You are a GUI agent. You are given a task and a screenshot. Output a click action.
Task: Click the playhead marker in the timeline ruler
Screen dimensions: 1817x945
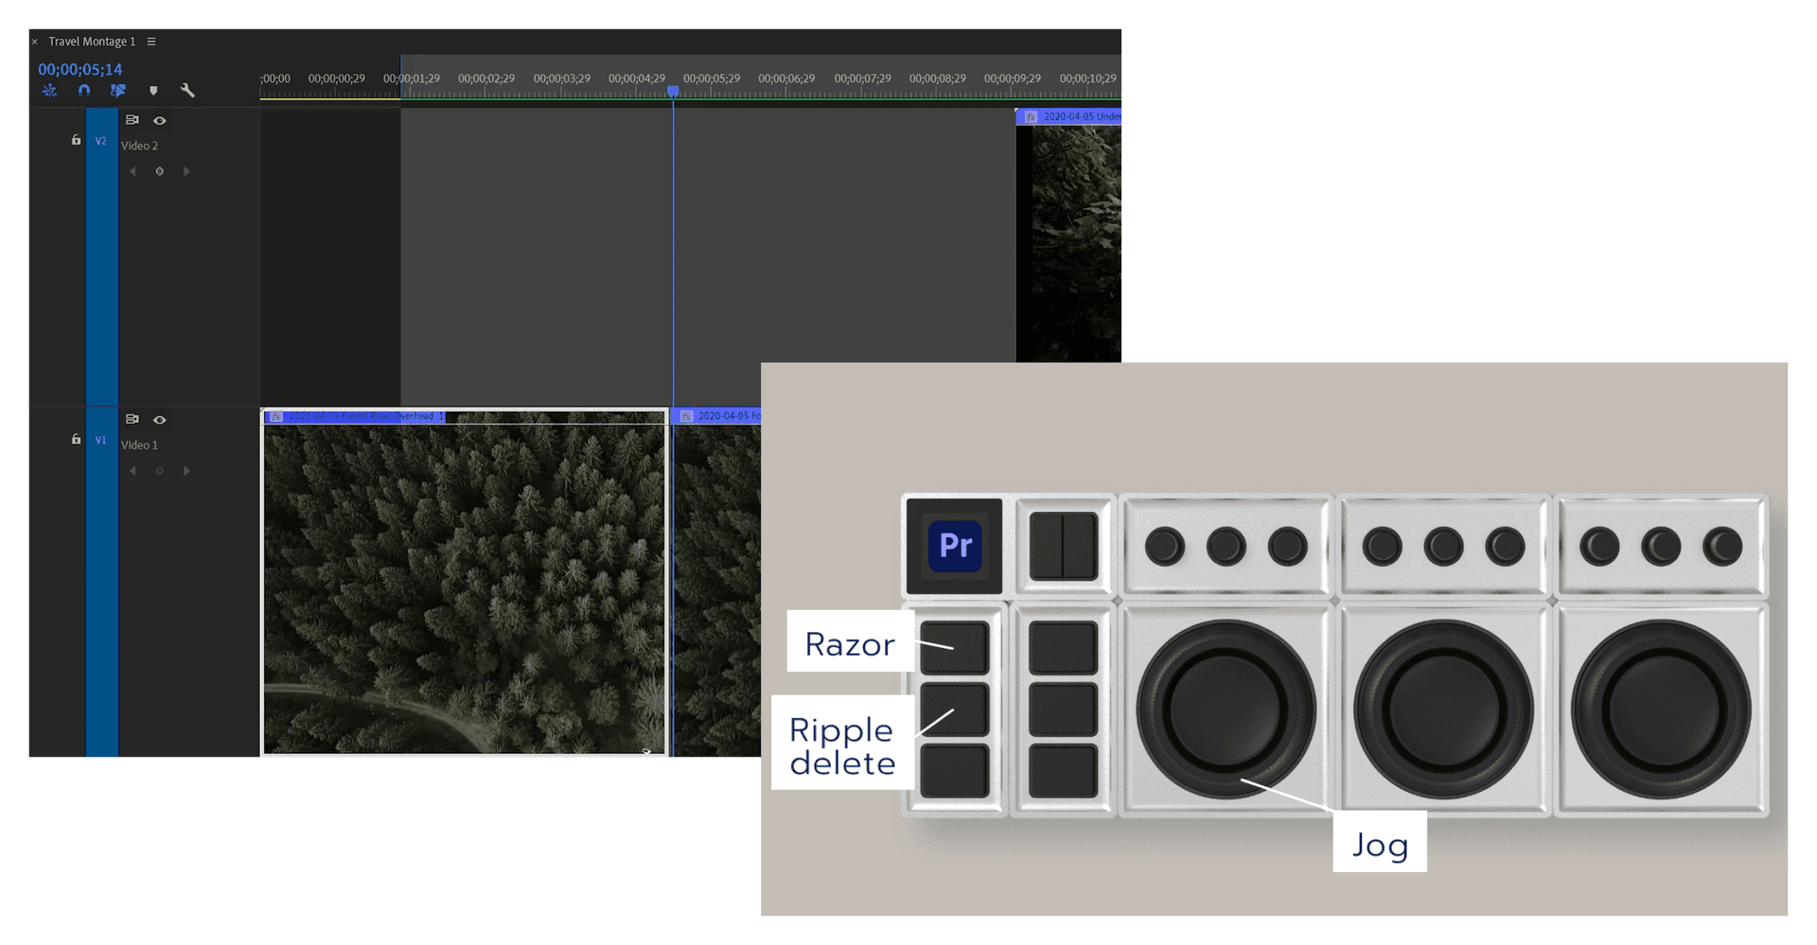(673, 90)
